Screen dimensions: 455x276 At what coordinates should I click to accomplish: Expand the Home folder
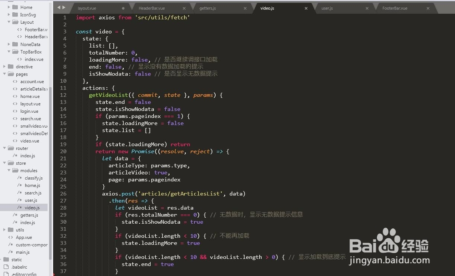(9, 7)
